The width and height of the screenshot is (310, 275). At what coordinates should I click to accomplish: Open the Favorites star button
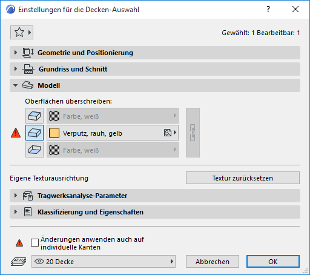click(22, 32)
